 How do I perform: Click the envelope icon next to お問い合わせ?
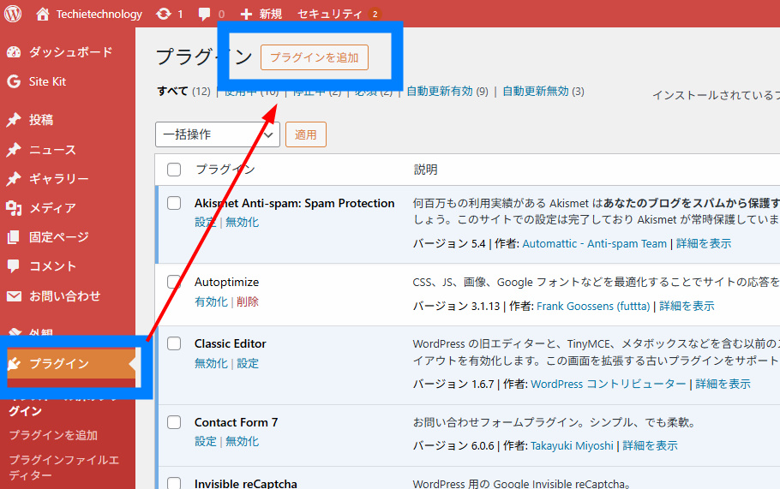pyautogui.click(x=14, y=296)
